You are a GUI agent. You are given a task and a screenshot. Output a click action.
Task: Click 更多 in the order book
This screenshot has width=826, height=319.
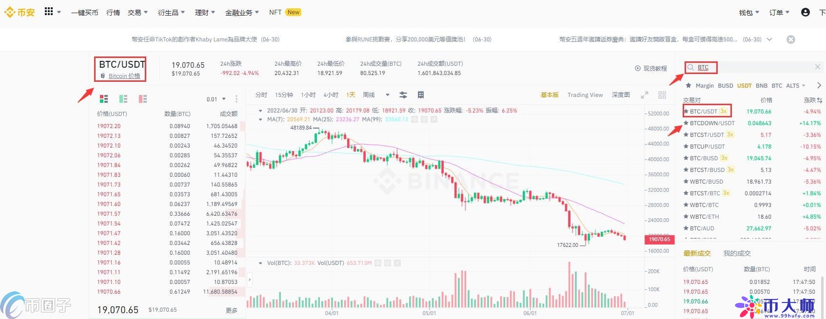[x=232, y=310]
